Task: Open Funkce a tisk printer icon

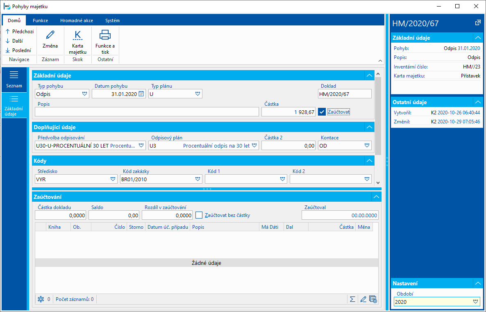Action: pyautogui.click(x=105, y=35)
